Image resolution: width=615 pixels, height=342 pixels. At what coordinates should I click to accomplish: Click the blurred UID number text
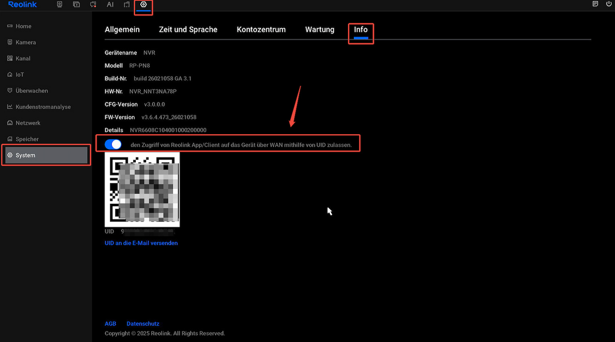pyautogui.click(x=148, y=231)
